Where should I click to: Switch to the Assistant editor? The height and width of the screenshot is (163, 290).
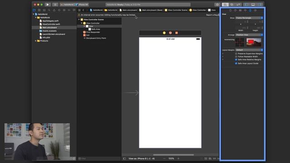pos(232,5)
